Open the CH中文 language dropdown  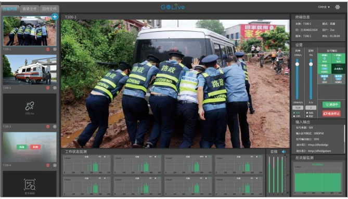(324, 7)
